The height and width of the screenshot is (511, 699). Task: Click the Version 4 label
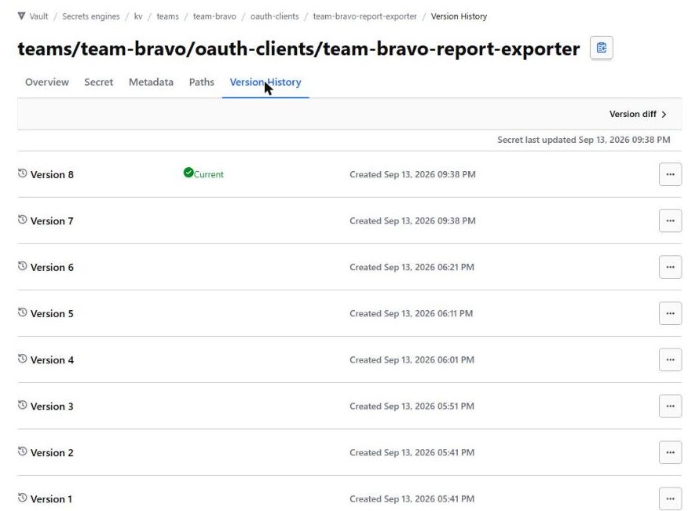(x=52, y=360)
